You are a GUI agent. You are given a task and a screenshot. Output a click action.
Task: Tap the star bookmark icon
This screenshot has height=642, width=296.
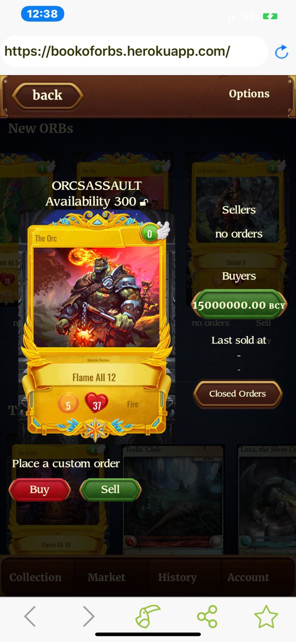pyautogui.click(x=266, y=616)
